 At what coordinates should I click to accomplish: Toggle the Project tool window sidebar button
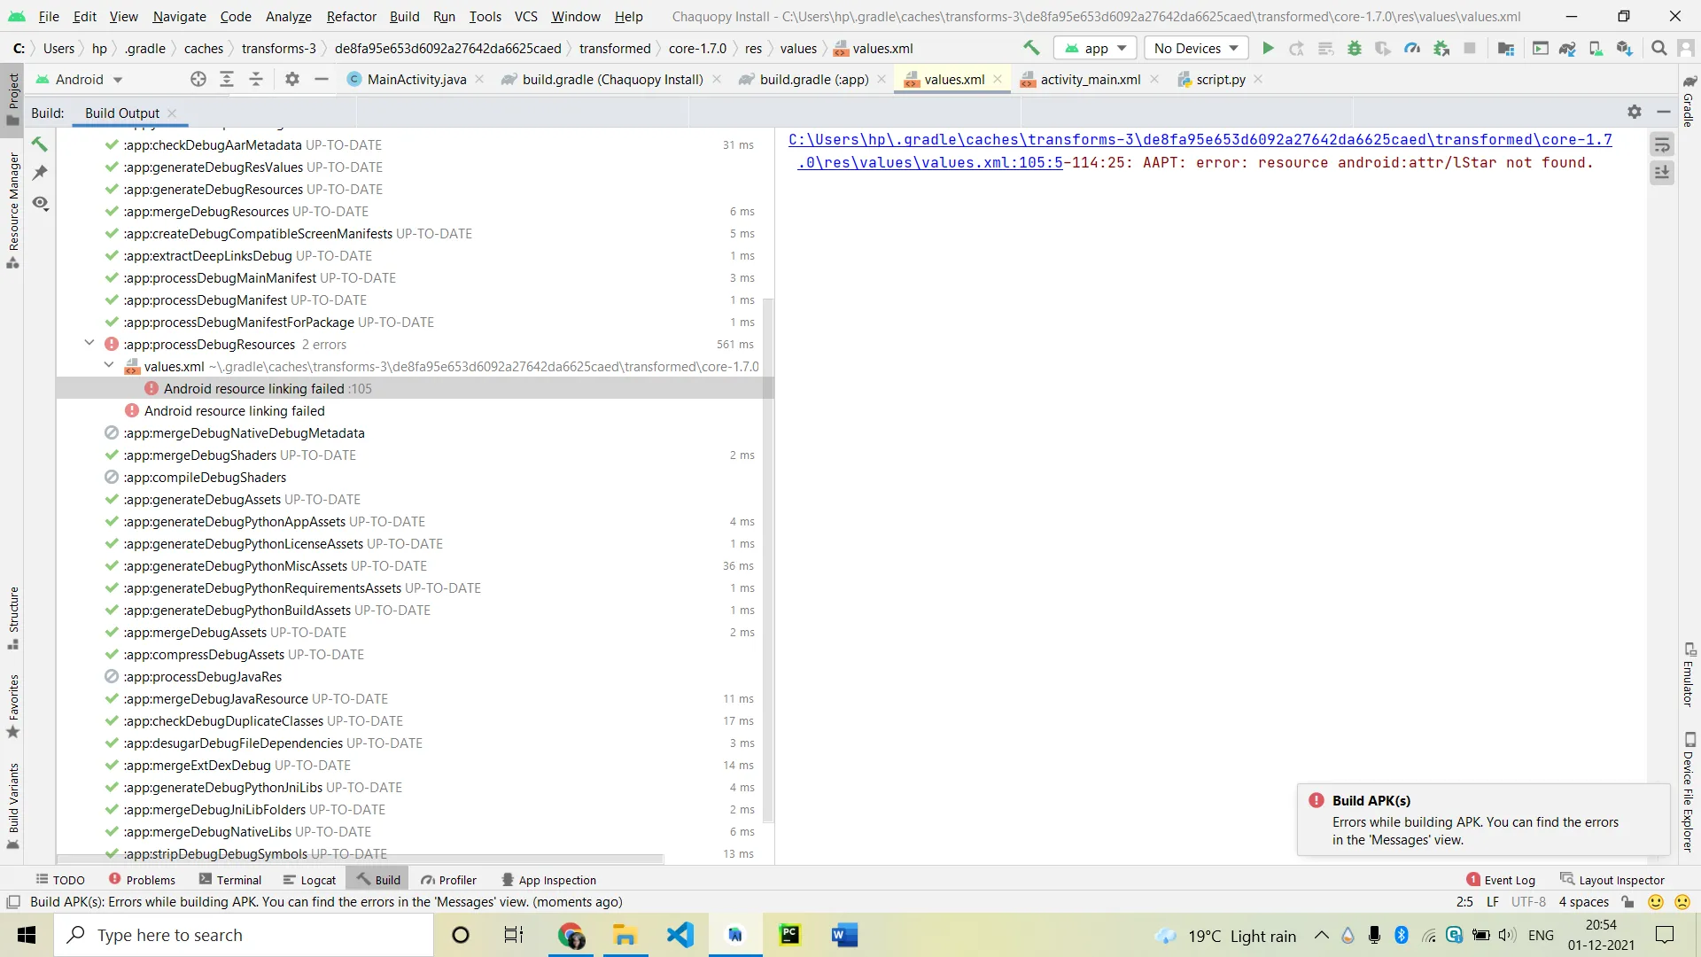click(13, 99)
